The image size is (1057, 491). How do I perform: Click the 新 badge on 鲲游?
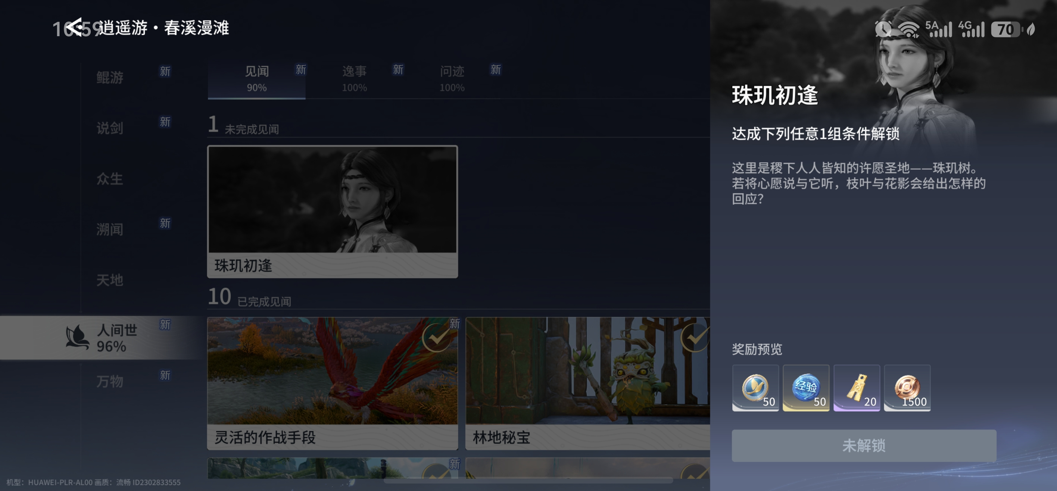165,71
